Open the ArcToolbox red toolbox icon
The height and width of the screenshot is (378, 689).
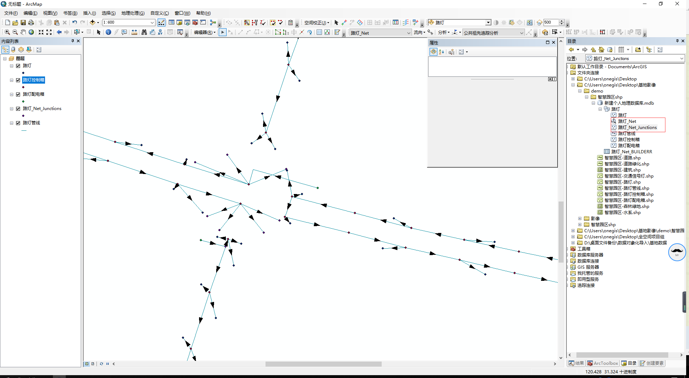pos(195,23)
